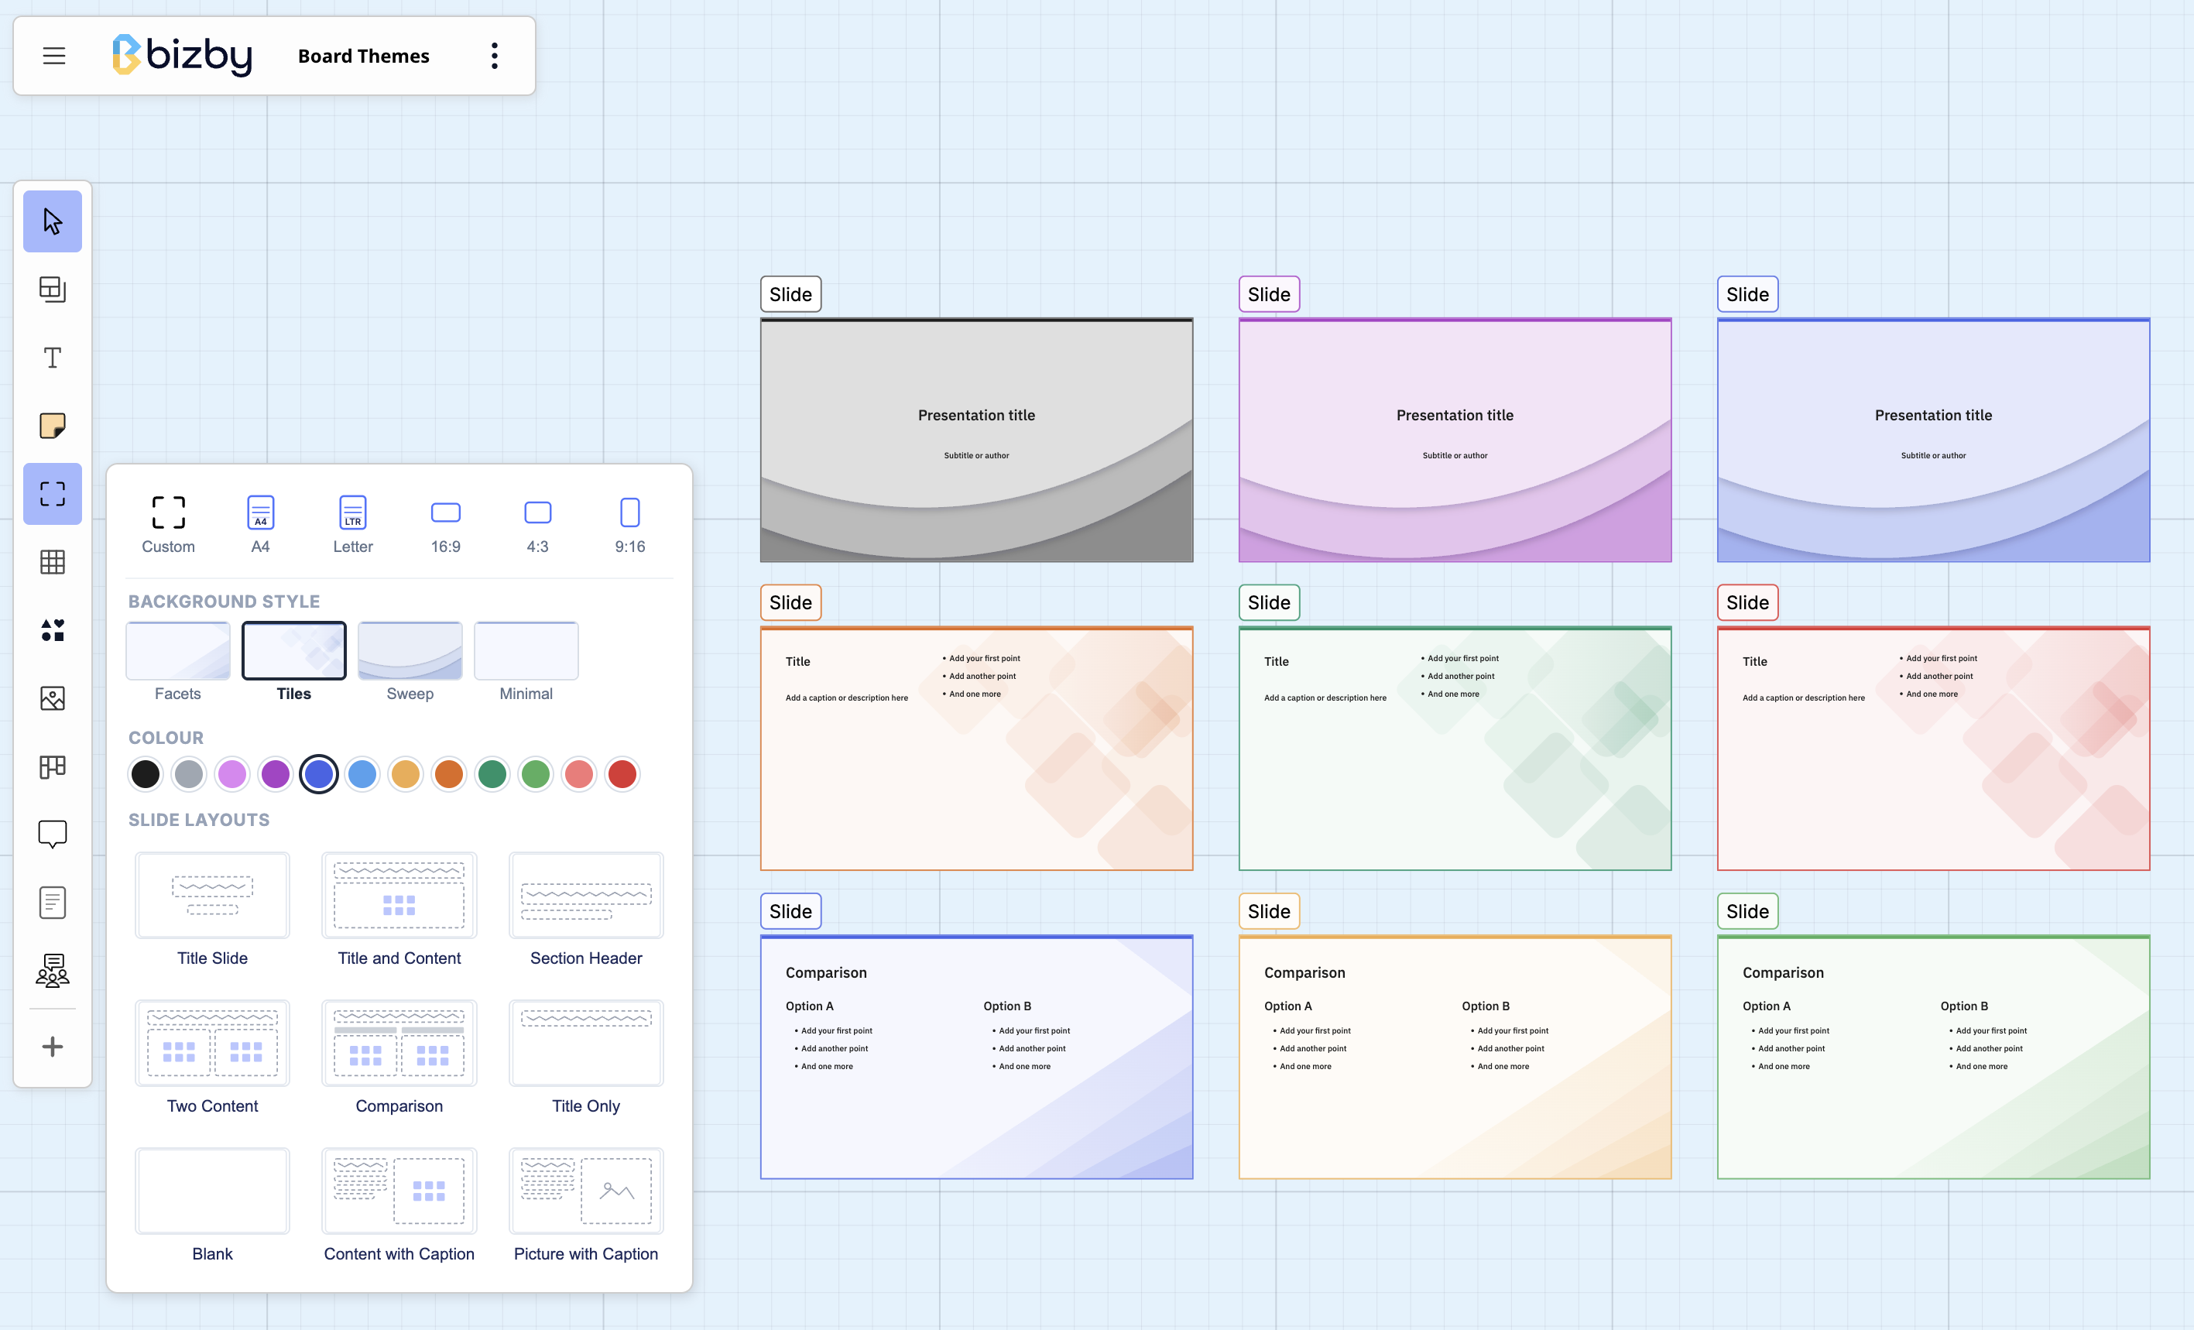Select the purple Presentation title slide
This screenshot has width=2194, height=1330.
tap(1455, 440)
